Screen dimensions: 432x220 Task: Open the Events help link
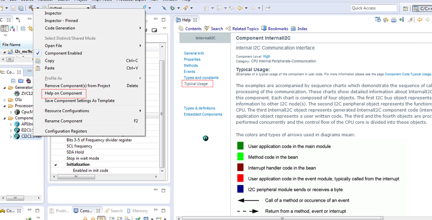click(x=189, y=72)
